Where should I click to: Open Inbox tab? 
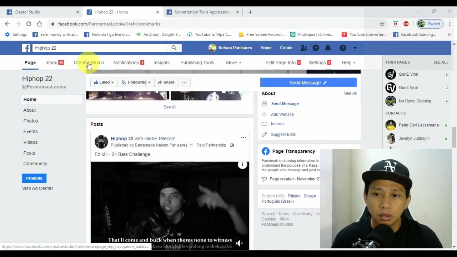click(54, 62)
